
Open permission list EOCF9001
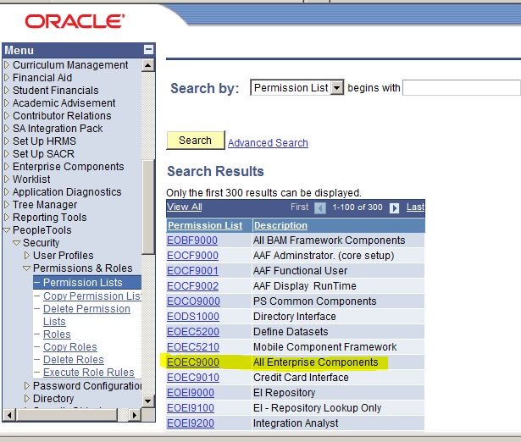[192, 271]
